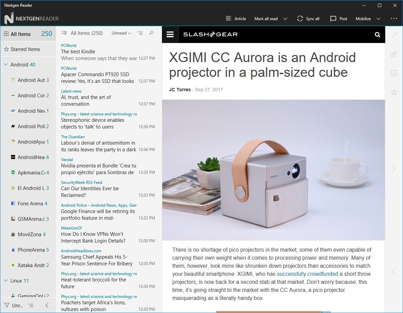Go to the next article arrow

point(394,168)
